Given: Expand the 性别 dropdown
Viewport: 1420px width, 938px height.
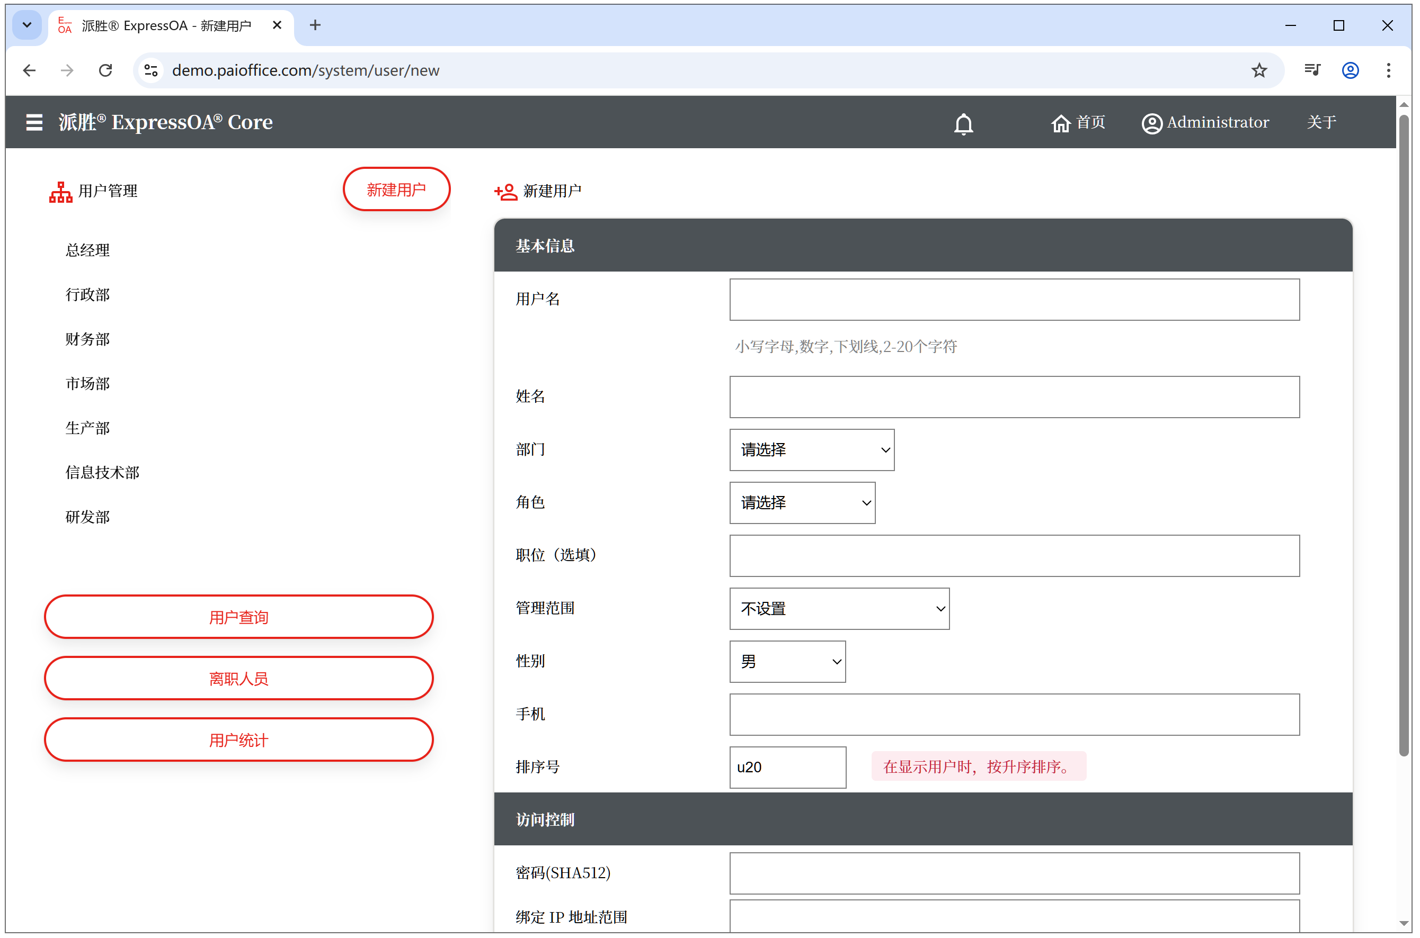Looking at the screenshot, I should click(x=787, y=662).
